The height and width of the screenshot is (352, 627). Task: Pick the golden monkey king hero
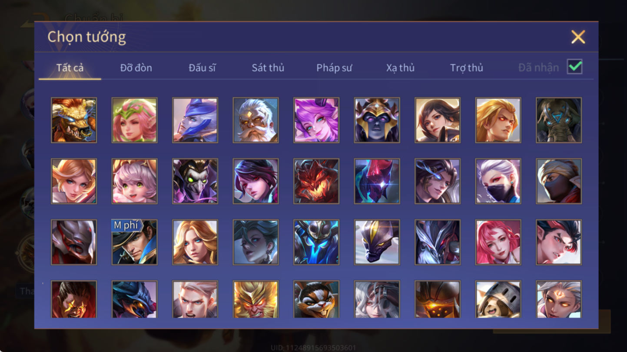pos(255,299)
